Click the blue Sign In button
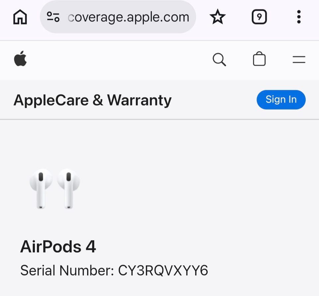This screenshot has width=319, height=296. click(281, 100)
